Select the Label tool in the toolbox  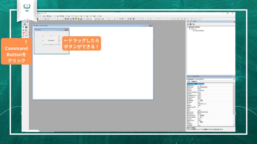(23, 30)
